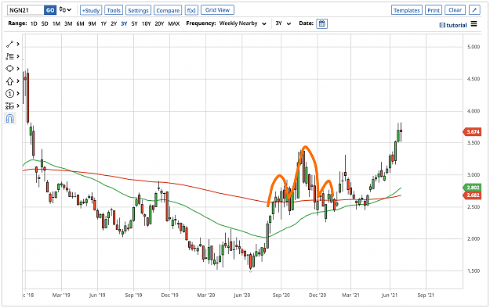Screen dimensions: 490x308
Task: Select the 6M range
Action: click(x=80, y=23)
